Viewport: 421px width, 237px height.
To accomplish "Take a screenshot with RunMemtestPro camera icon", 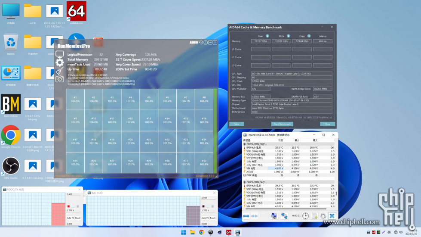I will [60, 79].
